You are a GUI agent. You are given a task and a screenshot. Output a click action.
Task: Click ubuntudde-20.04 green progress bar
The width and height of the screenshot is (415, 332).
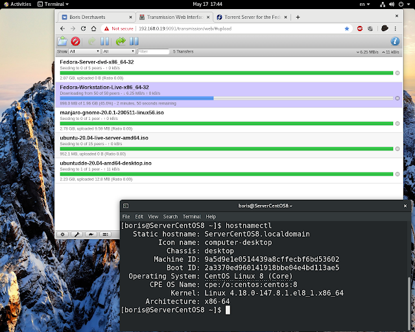pos(226,174)
